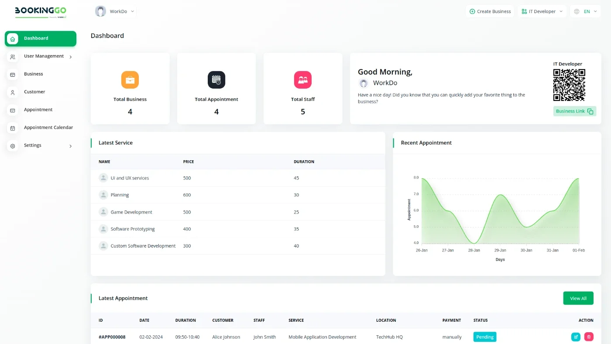This screenshot has width=611, height=344.
Task: Click the 28-Jan label on chart axis
Action: (474, 251)
